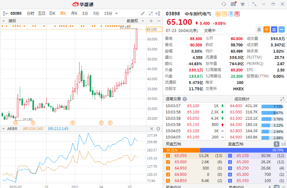Click the 69.79% sell ratio bar

coord(243,150)
